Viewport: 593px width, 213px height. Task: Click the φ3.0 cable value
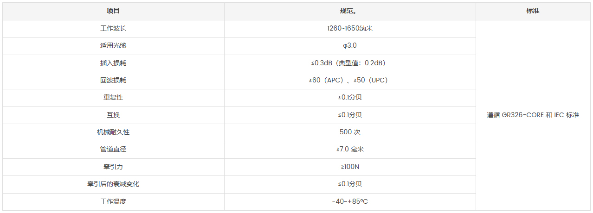(350, 45)
